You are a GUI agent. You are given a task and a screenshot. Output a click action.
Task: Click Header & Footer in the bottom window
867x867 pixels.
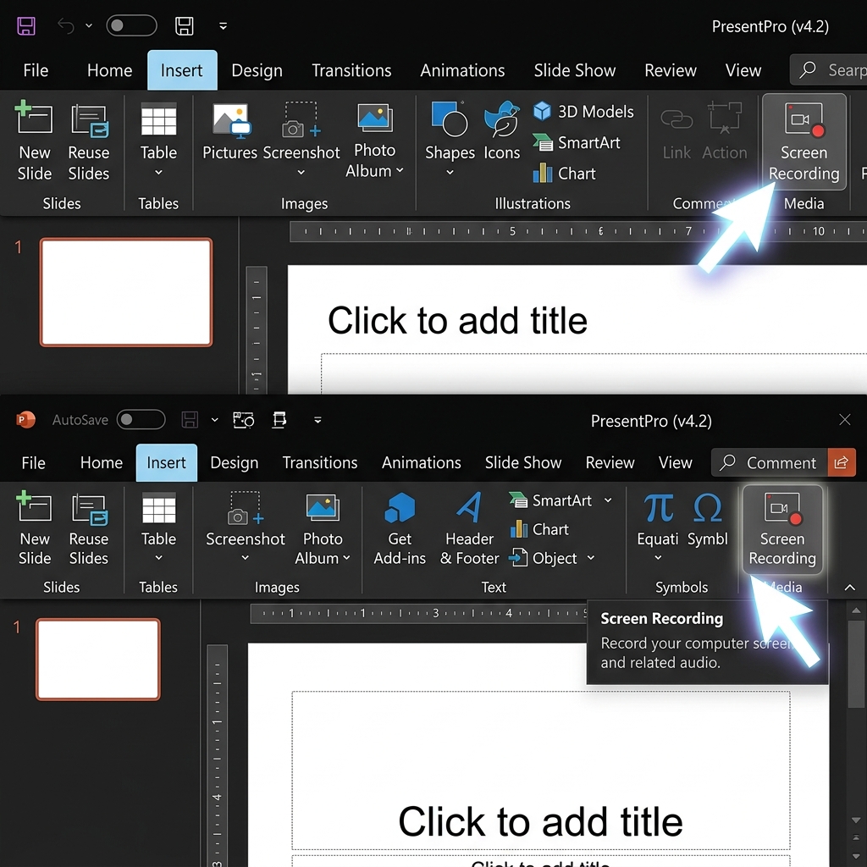[469, 528]
